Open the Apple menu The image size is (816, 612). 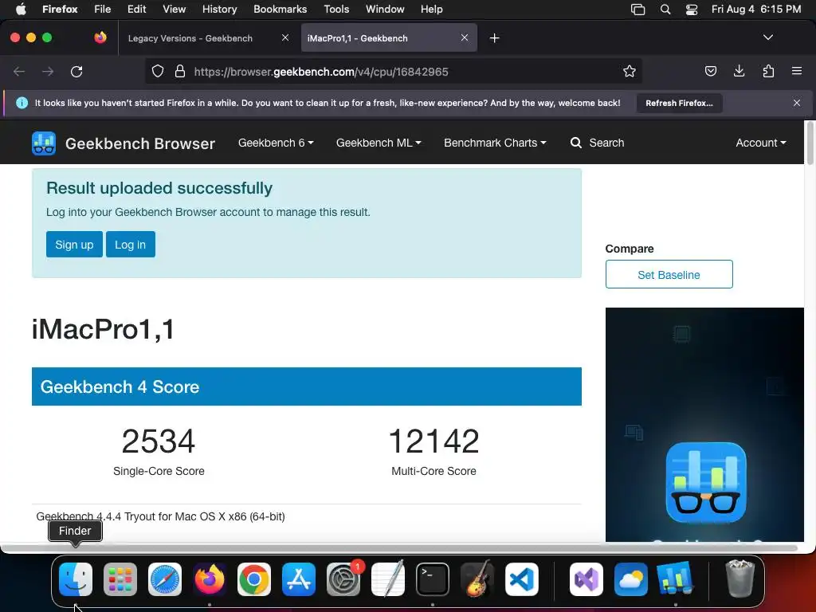tap(21, 9)
